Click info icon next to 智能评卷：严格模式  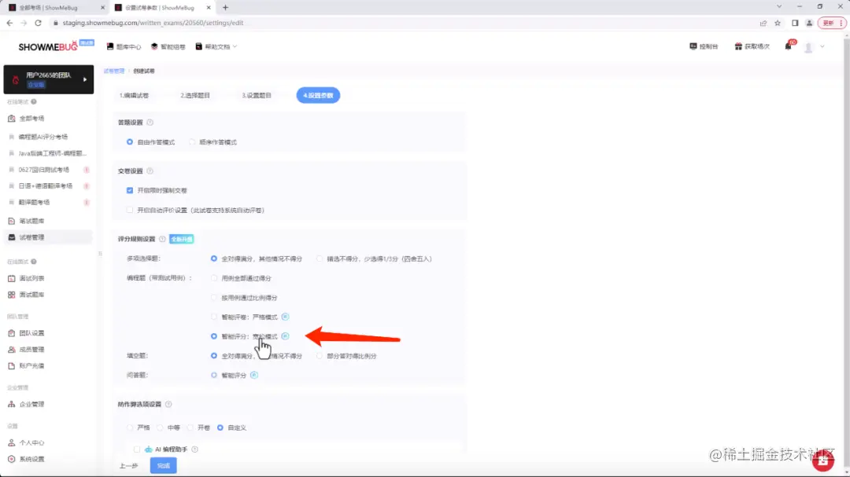click(285, 317)
